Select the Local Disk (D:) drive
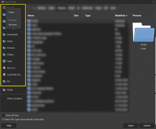The height and width of the screenshot is (129, 156). [x=13, y=75]
